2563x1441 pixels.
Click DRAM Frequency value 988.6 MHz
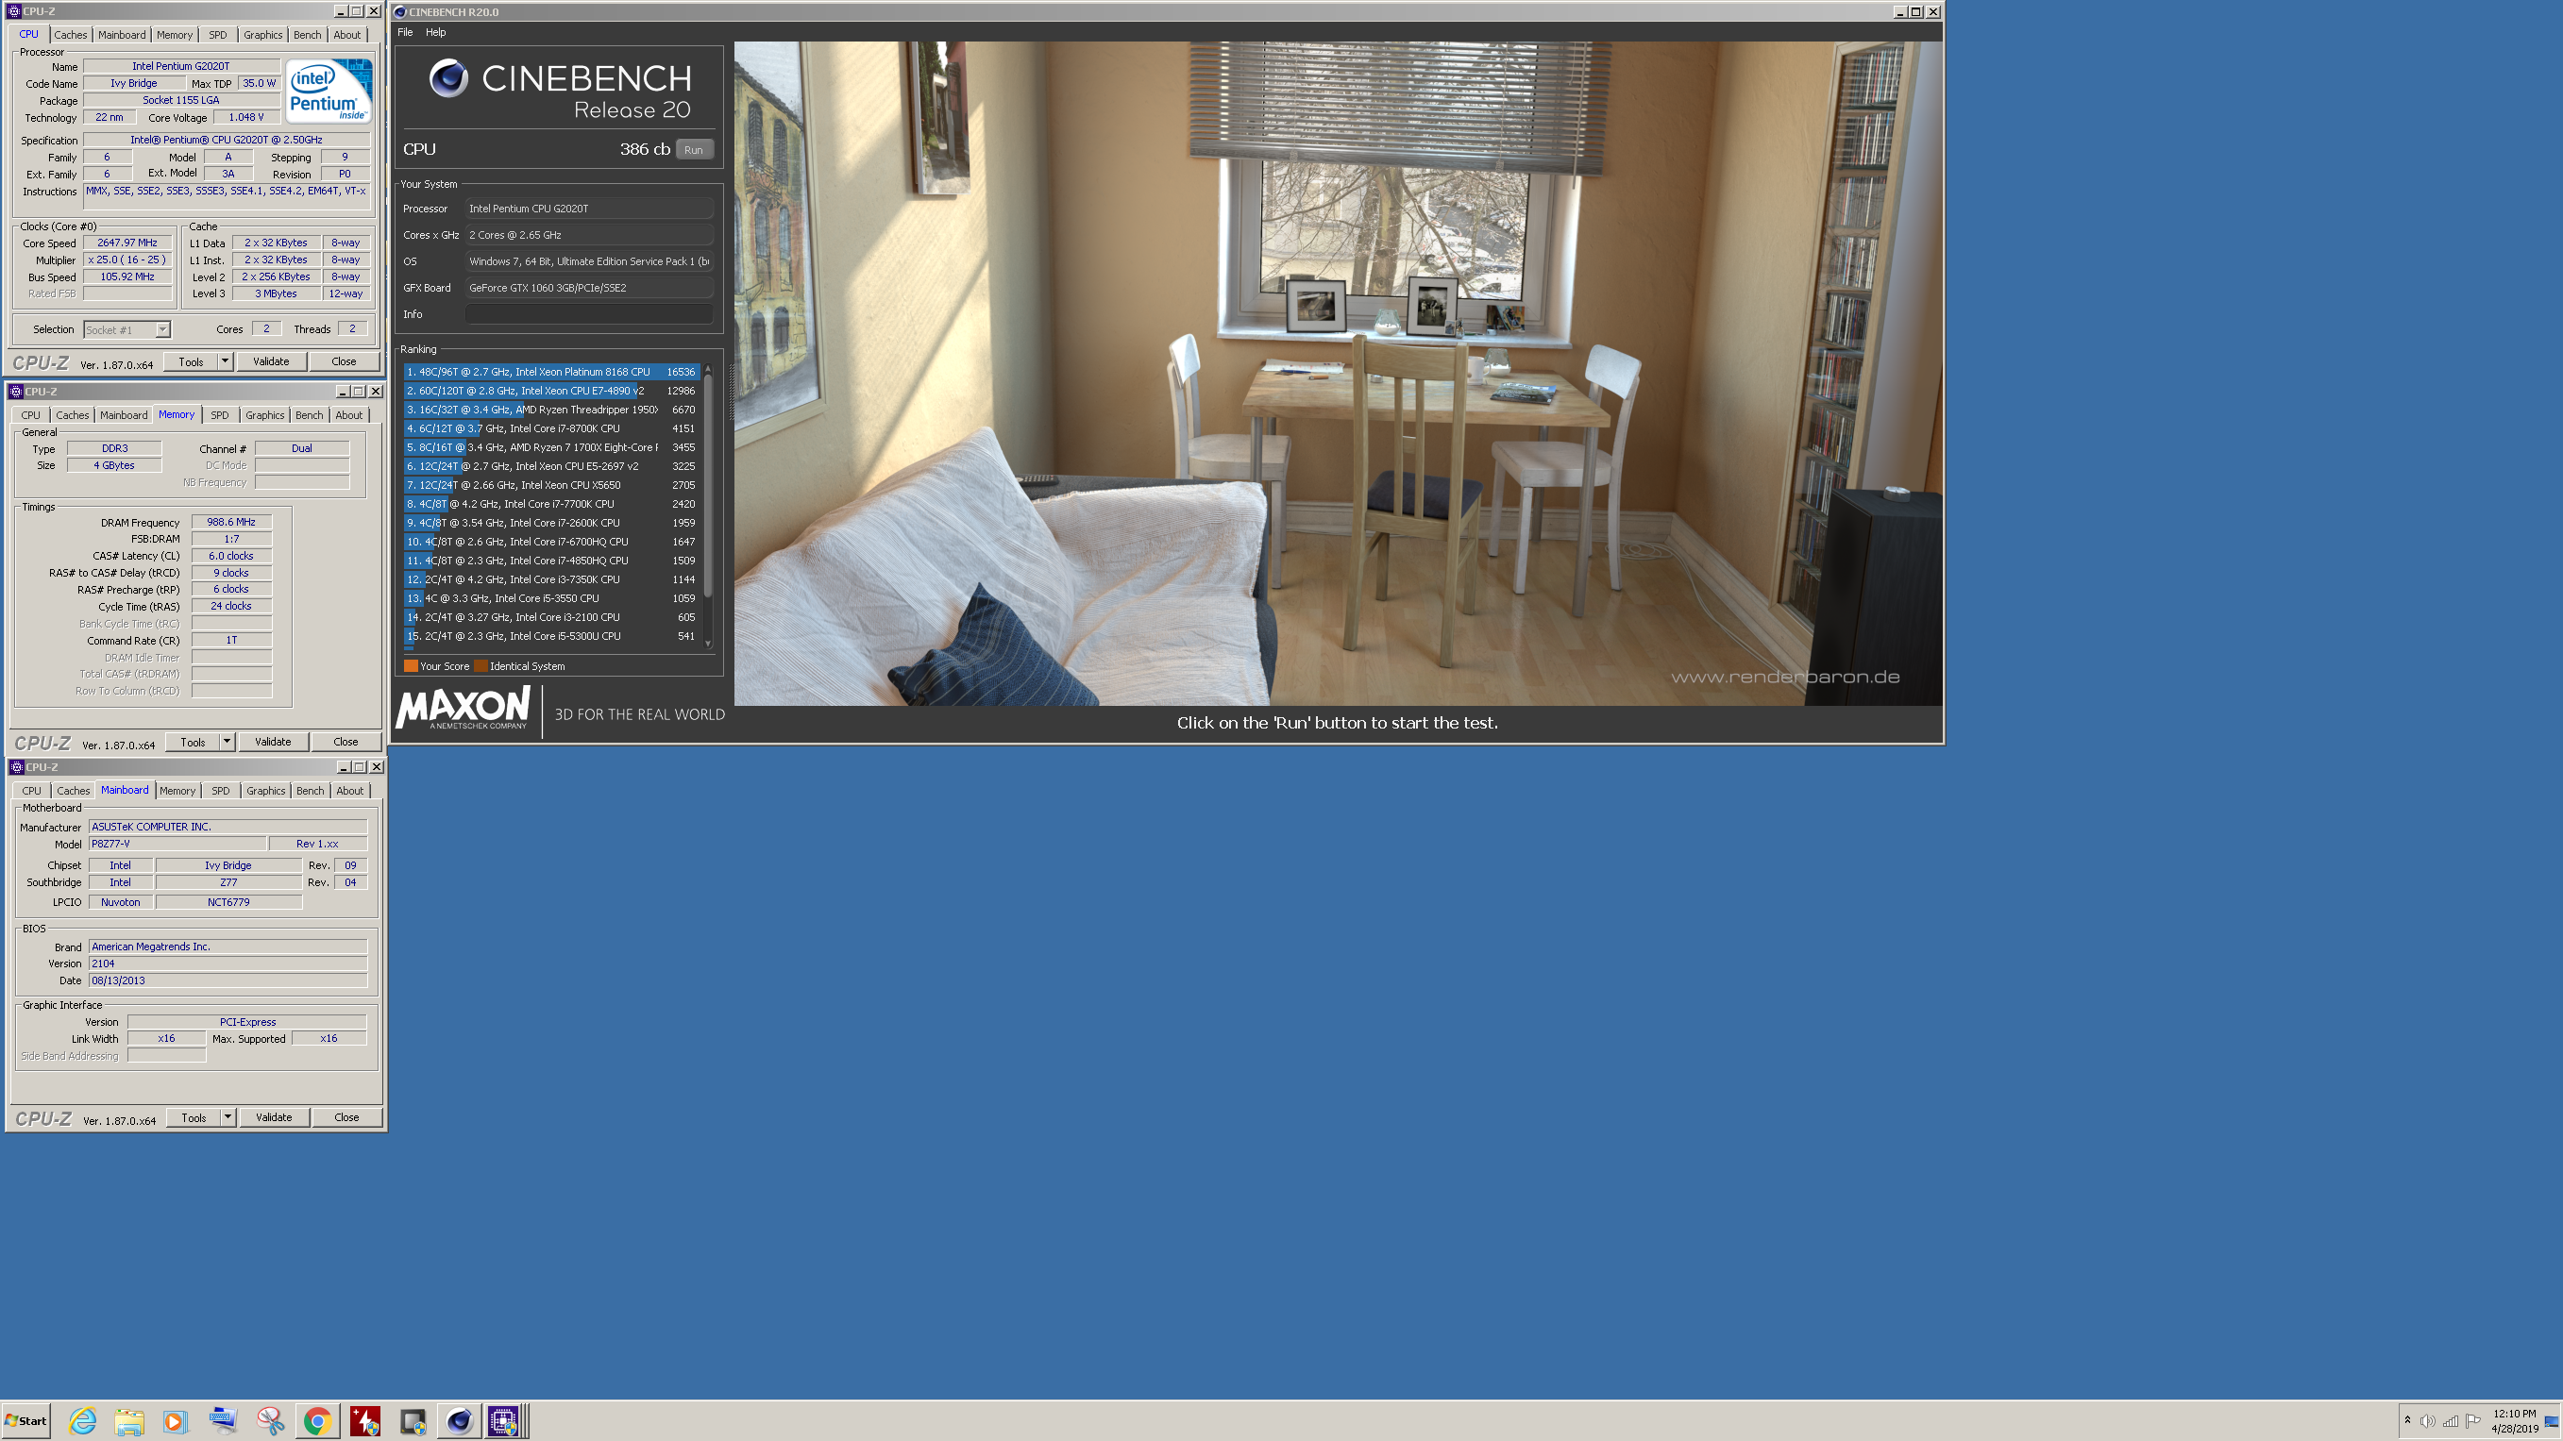[x=231, y=522]
